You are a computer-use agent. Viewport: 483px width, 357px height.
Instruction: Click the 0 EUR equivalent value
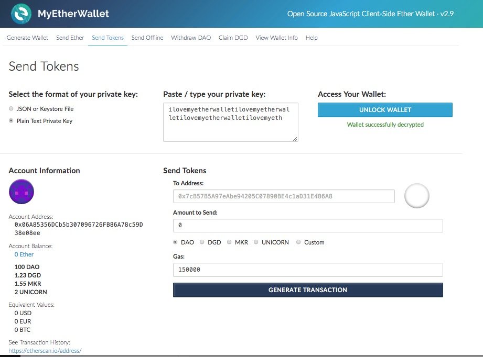point(23,321)
